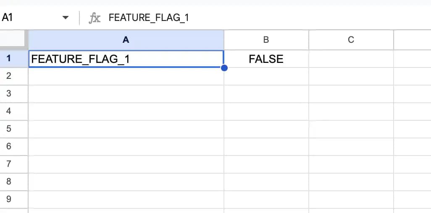Click the select-all corner box
Viewport: 431px width, 213px height.
(x=14, y=40)
